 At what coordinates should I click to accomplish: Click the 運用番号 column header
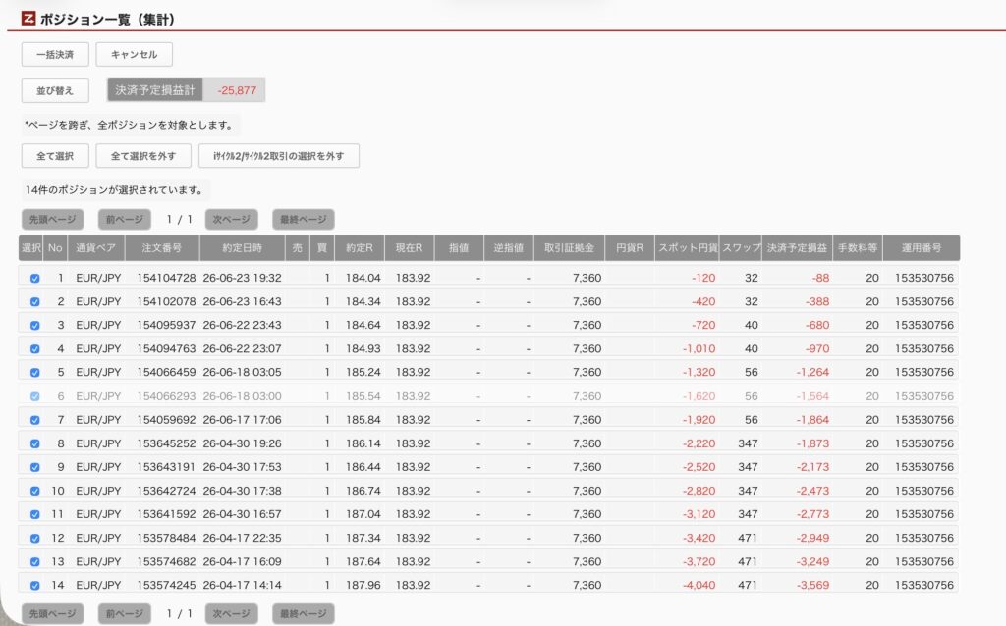tap(922, 248)
